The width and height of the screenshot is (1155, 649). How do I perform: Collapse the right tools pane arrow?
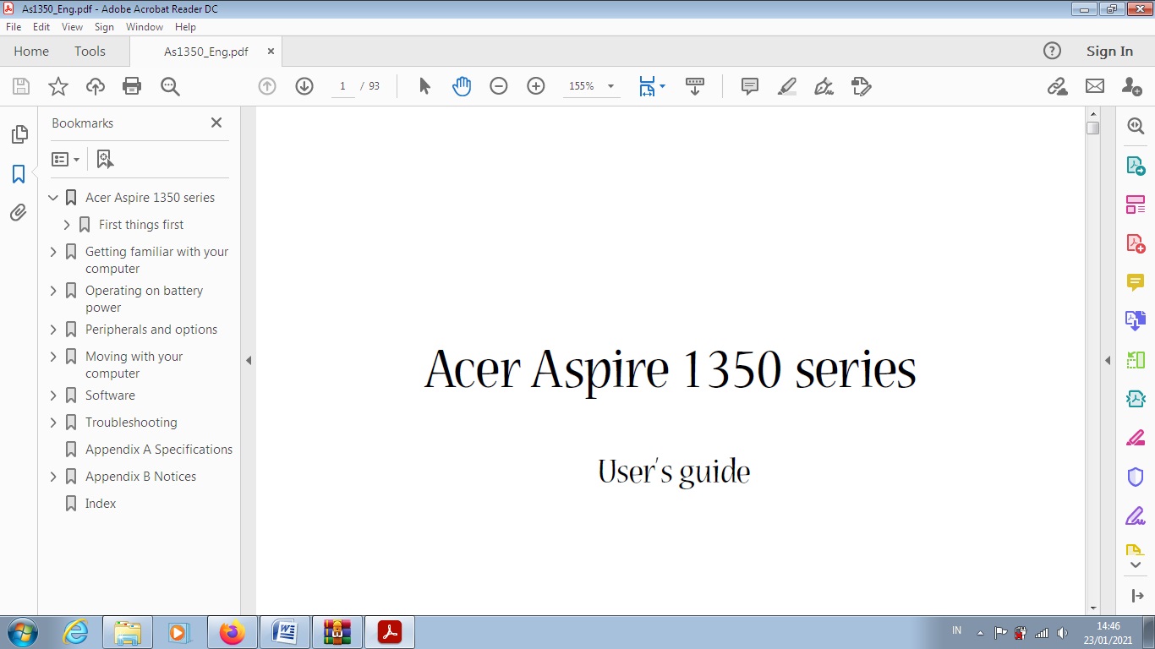[x=1108, y=360]
